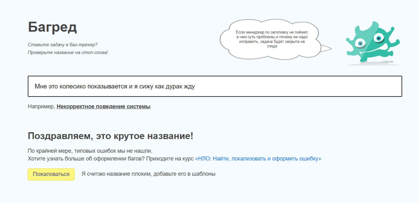Click the speech bubble about the manager and title
419x203 pixels.
(275, 39)
